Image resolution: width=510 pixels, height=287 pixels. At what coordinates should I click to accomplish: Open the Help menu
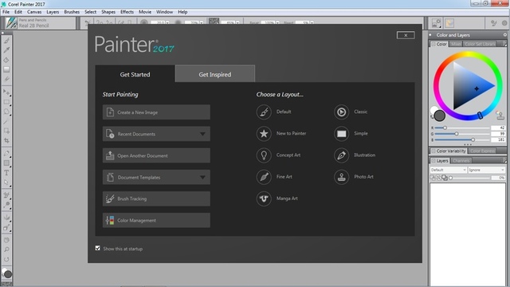click(182, 12)
